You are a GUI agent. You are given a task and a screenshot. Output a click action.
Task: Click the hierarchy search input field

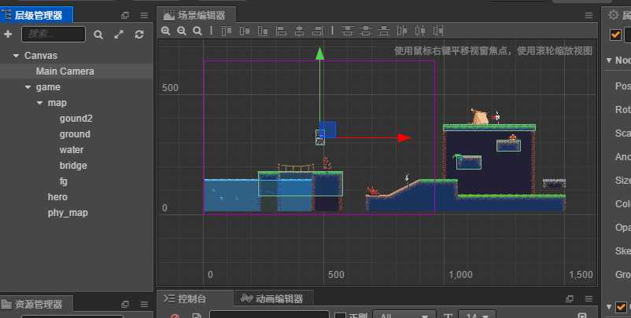point(54,34)
